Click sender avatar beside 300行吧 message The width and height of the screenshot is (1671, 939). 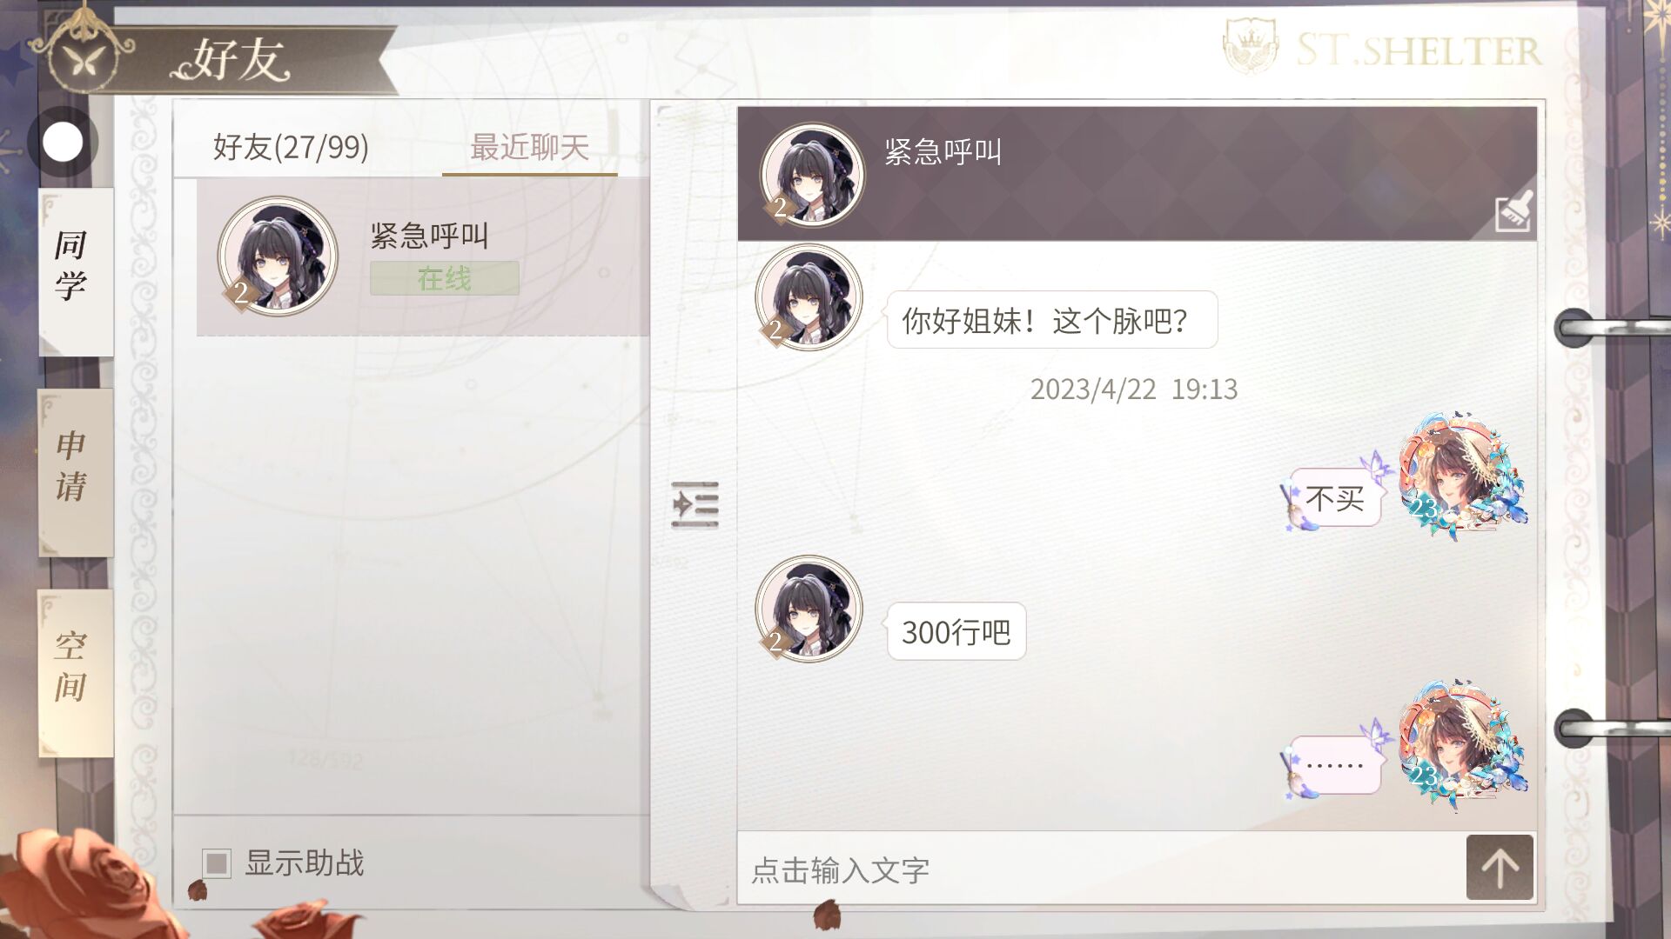click(x=809, y=609)
